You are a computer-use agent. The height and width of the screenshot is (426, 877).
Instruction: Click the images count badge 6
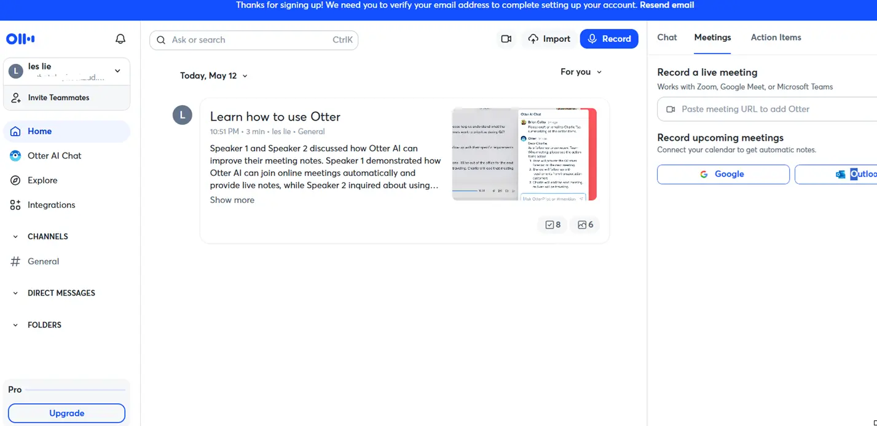click(x=586, y=225)
